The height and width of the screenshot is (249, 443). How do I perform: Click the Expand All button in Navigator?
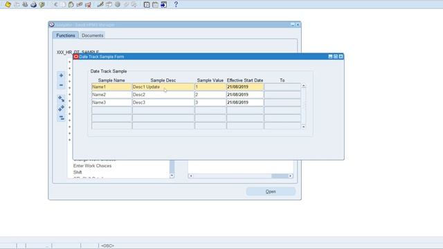pos(61,108)
